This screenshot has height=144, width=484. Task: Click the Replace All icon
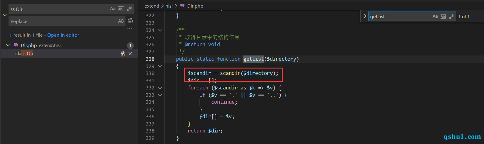[130, 21]
